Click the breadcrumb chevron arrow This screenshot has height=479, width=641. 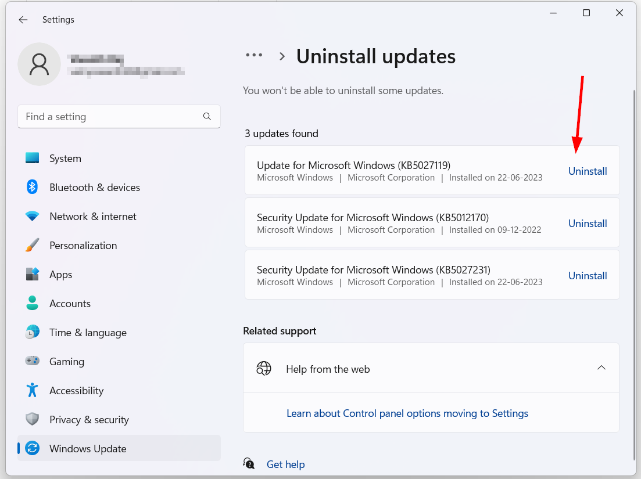[282, 56]
